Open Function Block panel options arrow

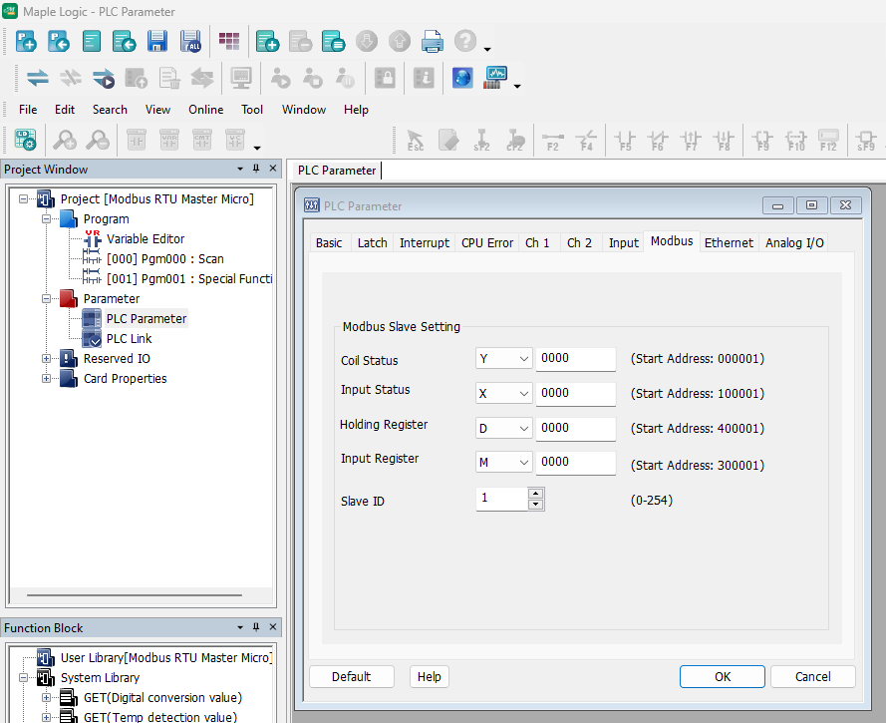click(240, 627)
